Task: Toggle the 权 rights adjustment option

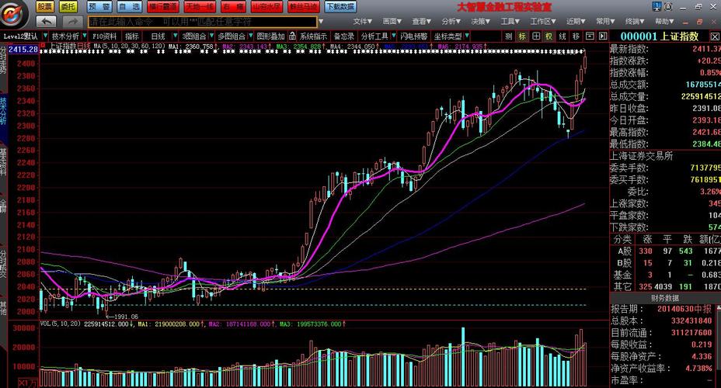Action: pyautogui.click(x=549, y=36)
